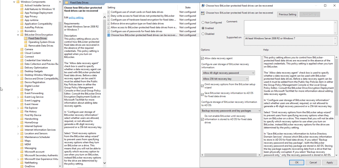Click the icon beside 'Configure use of smart cards' setting

coord(108,12)
